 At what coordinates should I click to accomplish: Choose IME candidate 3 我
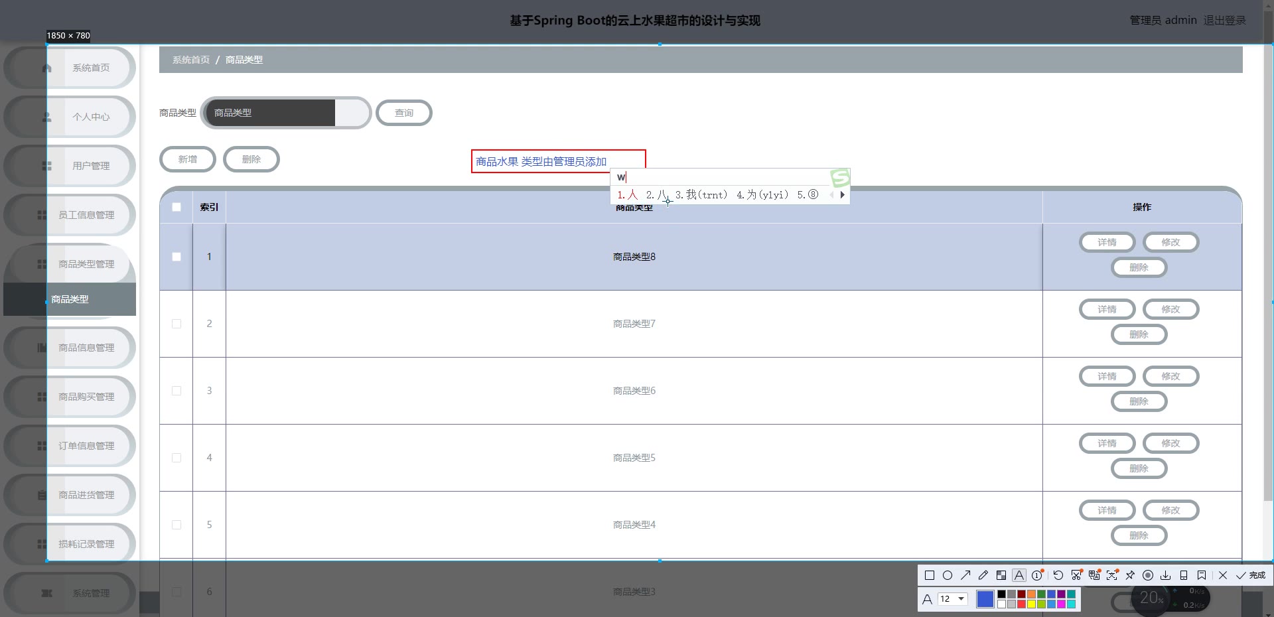(x=701, y=195)
